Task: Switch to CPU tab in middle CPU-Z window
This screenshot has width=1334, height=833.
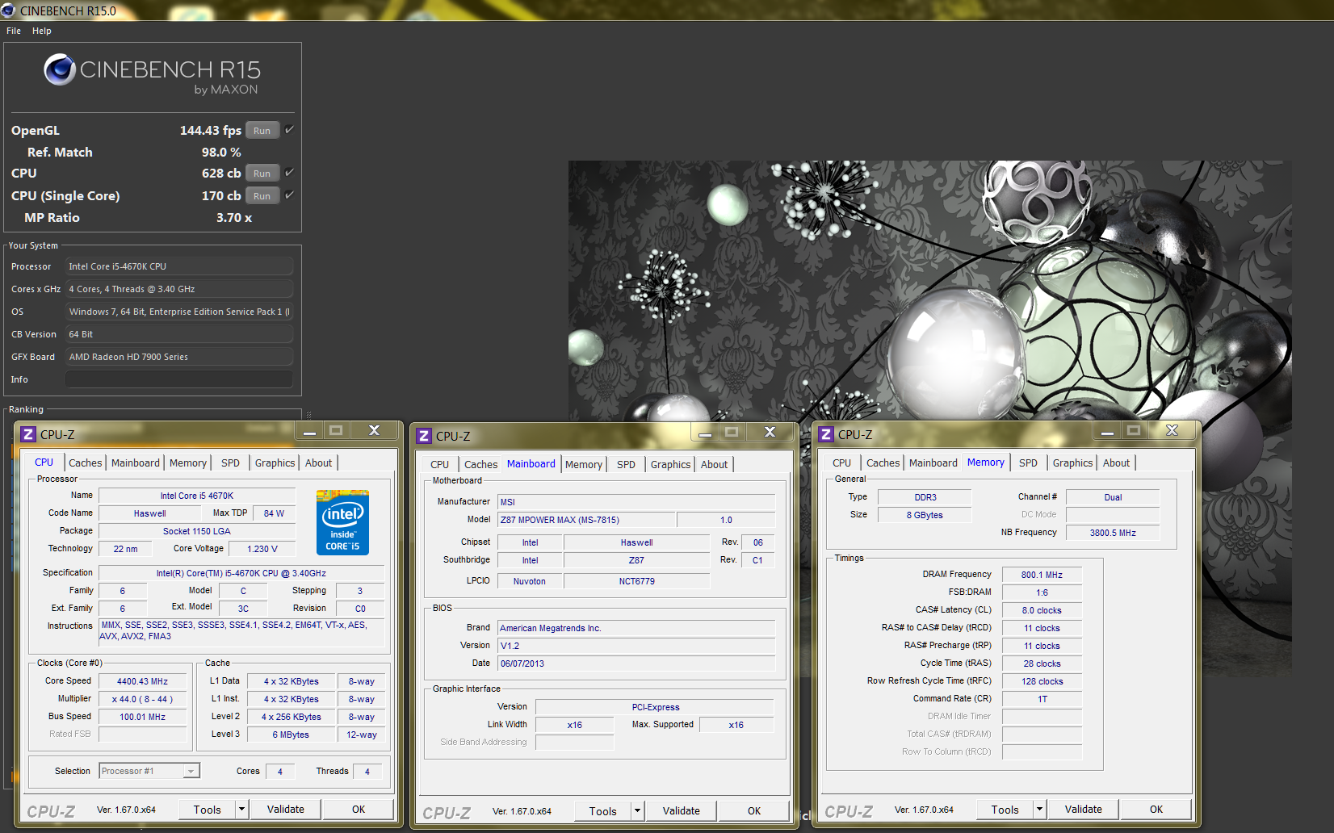Action: (439, 464)
